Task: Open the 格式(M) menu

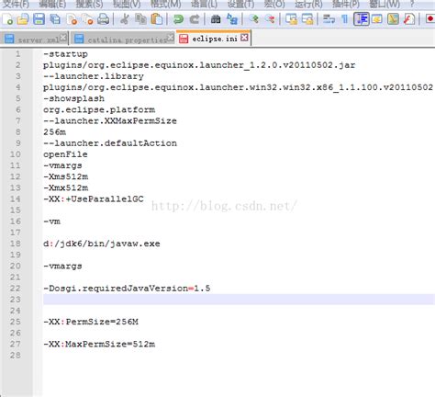Action: [x=166, y=5]
